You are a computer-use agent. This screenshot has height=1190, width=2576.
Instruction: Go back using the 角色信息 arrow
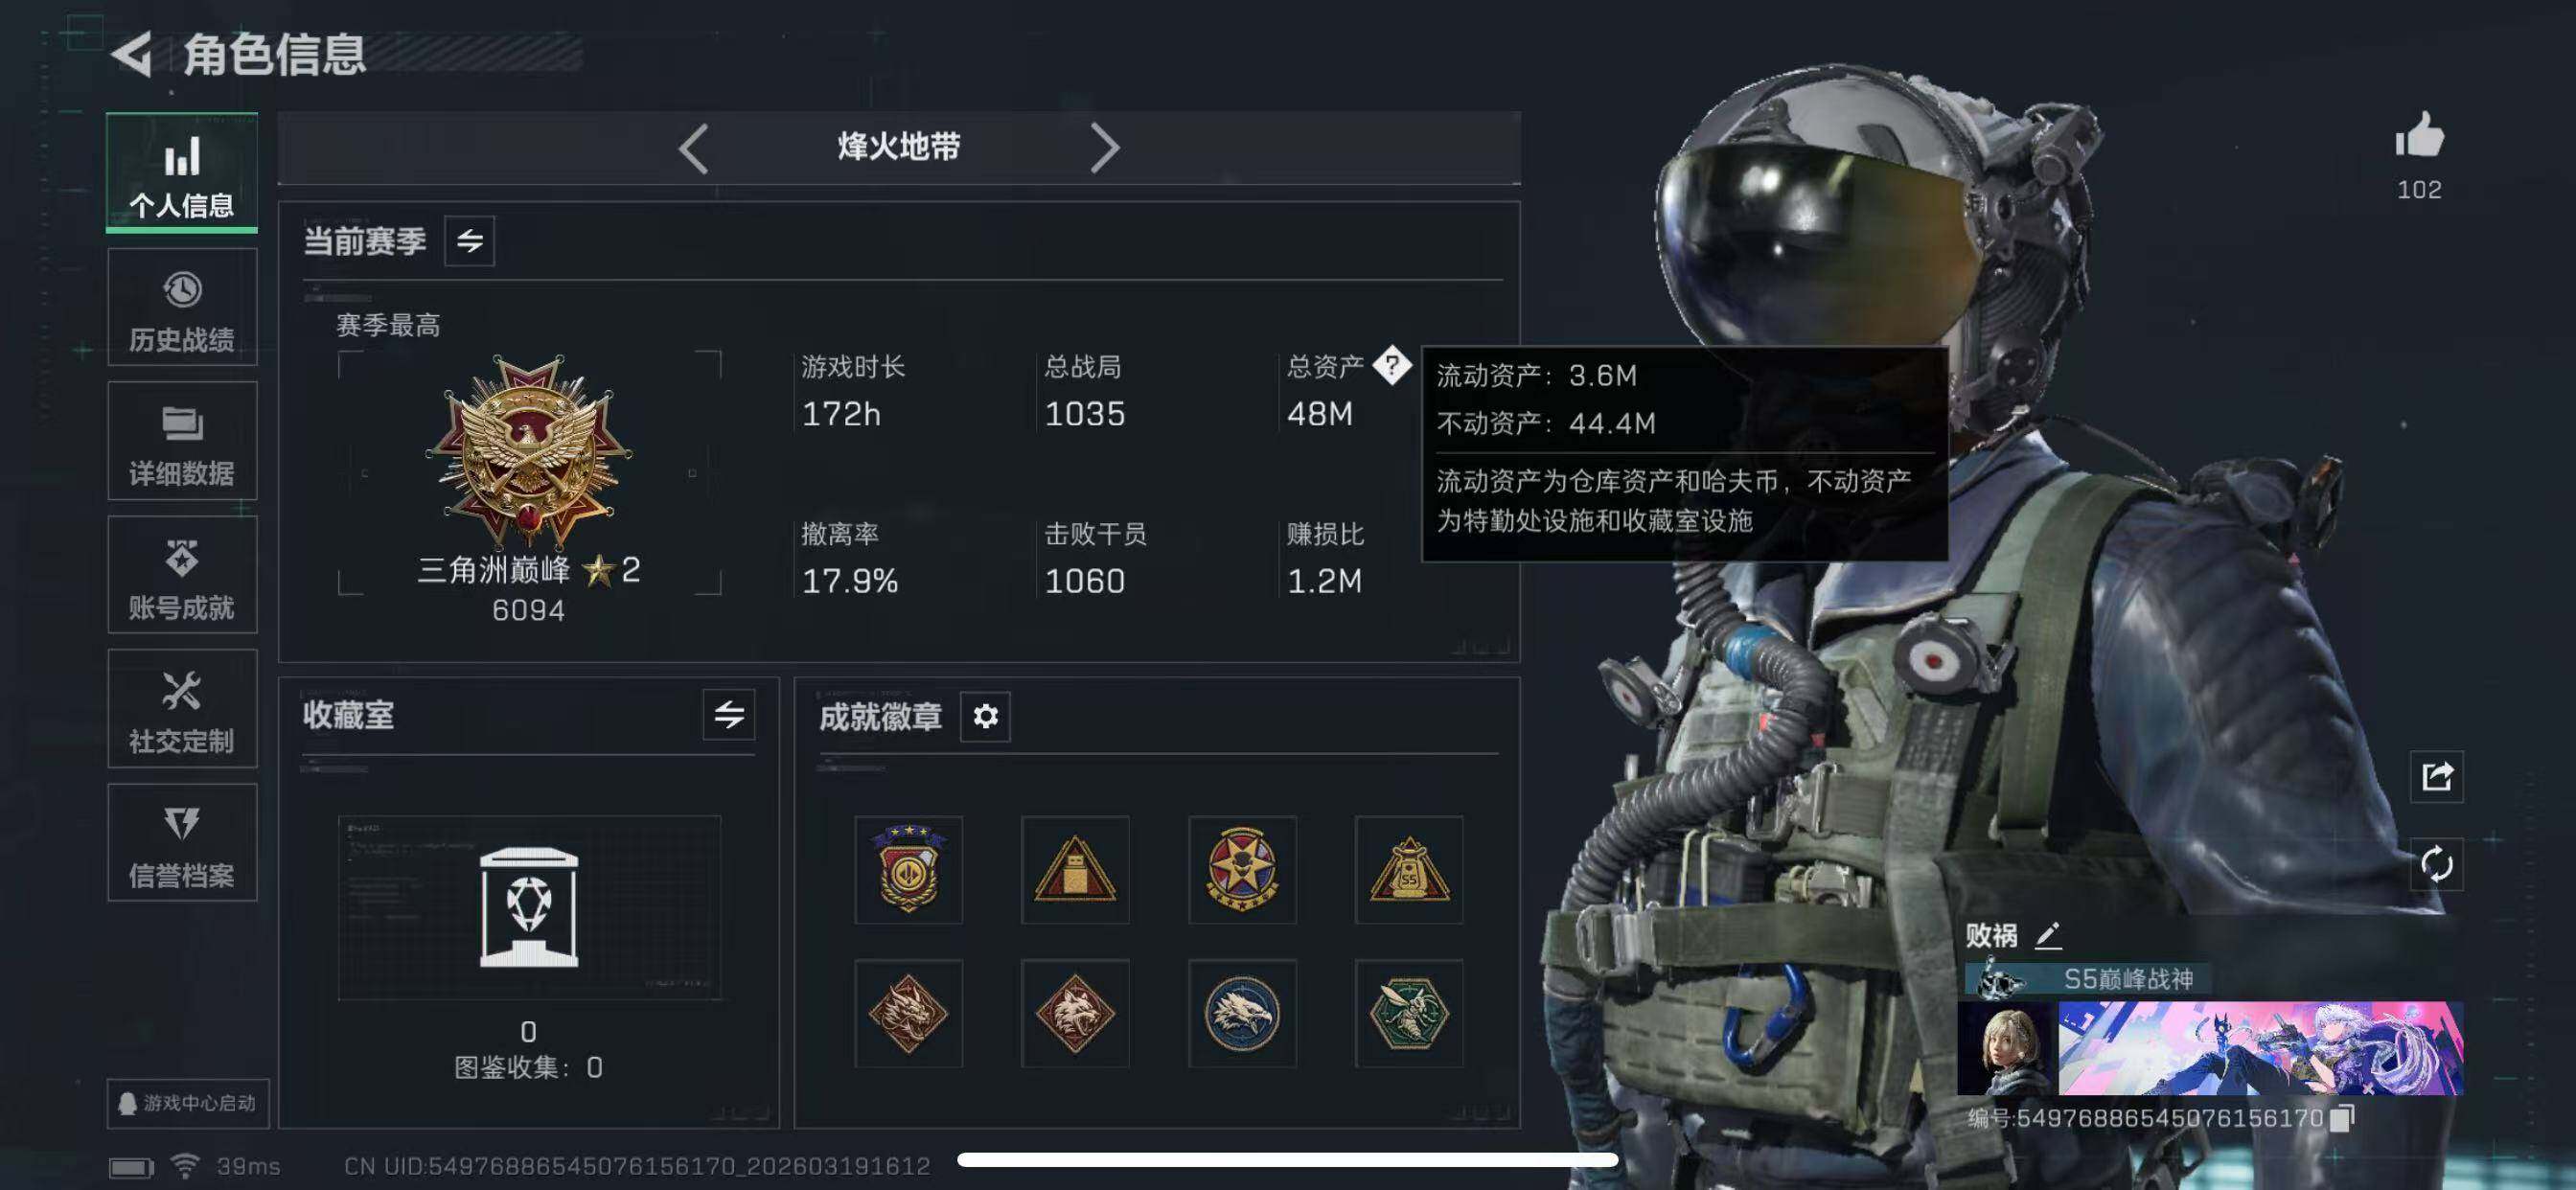[x=132, y=54]
